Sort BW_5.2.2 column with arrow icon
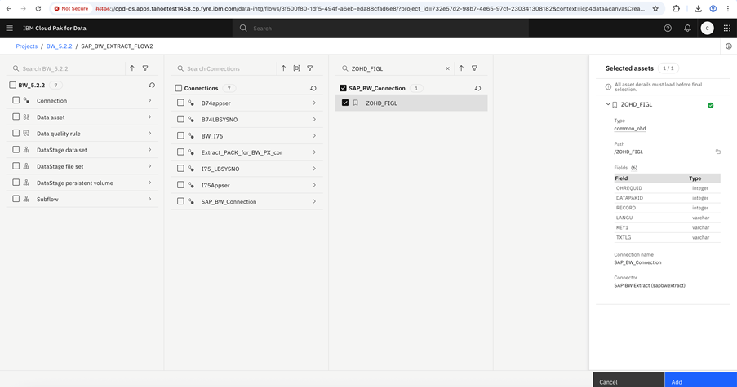737x387 pixels. [132, 68]
